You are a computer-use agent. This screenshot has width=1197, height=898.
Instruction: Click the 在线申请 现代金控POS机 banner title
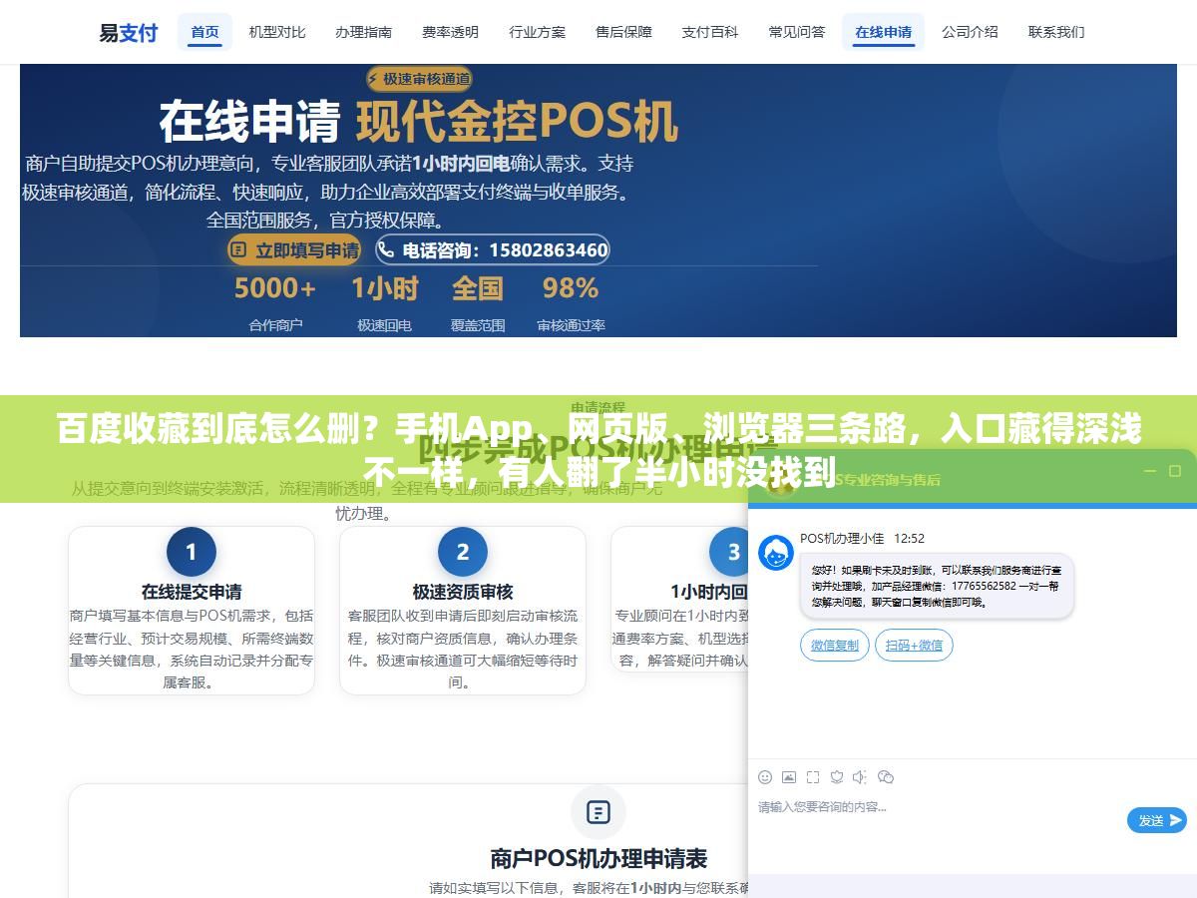419,123
